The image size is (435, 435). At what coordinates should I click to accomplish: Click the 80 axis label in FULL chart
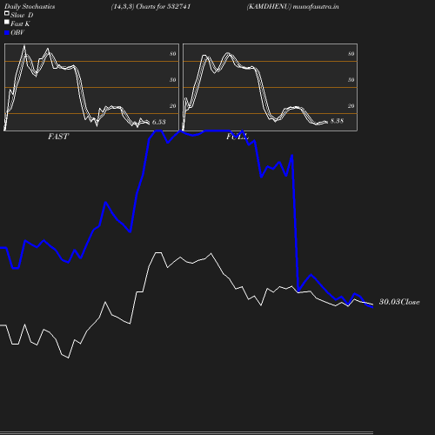click(351, 54)
